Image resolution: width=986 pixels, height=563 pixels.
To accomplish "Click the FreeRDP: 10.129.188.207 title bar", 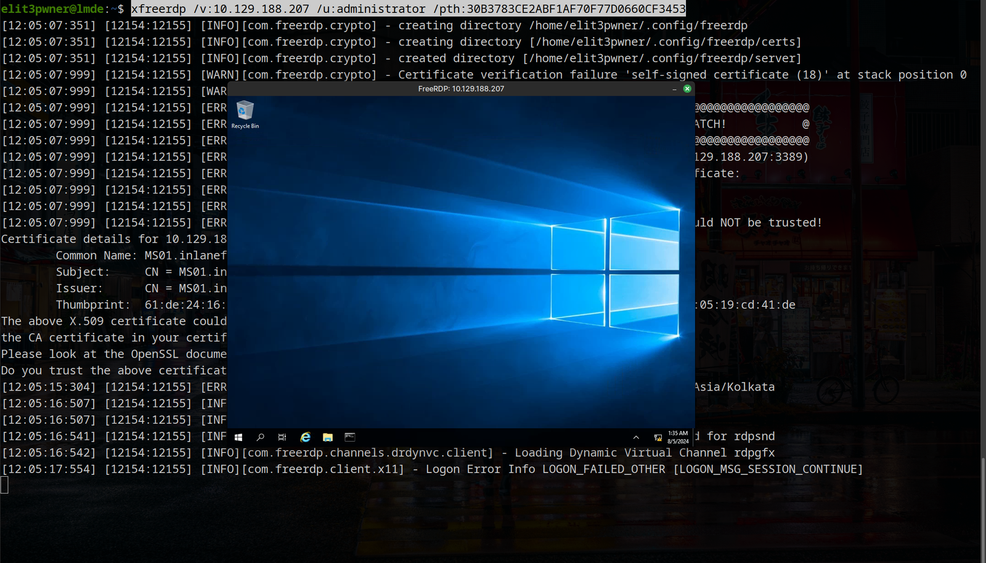I will pyautogui.click(x=461, y=89).
